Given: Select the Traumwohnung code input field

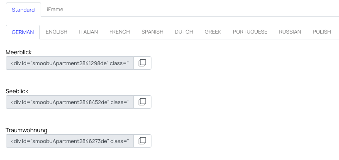Looking at the screenshot, I should point(70,141).
